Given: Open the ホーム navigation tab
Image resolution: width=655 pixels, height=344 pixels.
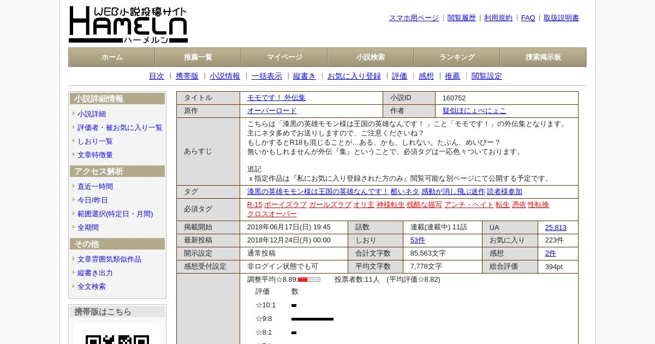Looking at the screenshot, I should pyautogui.click(x=112, y=57).
